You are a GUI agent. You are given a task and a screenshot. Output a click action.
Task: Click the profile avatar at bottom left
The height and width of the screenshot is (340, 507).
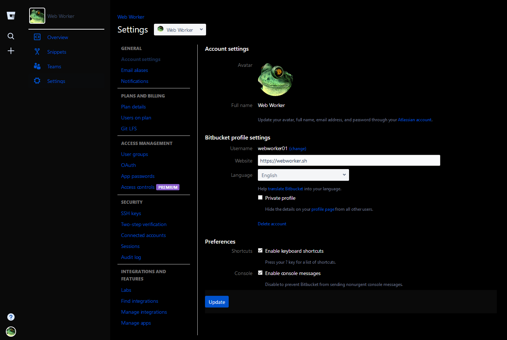pos(11,332)
